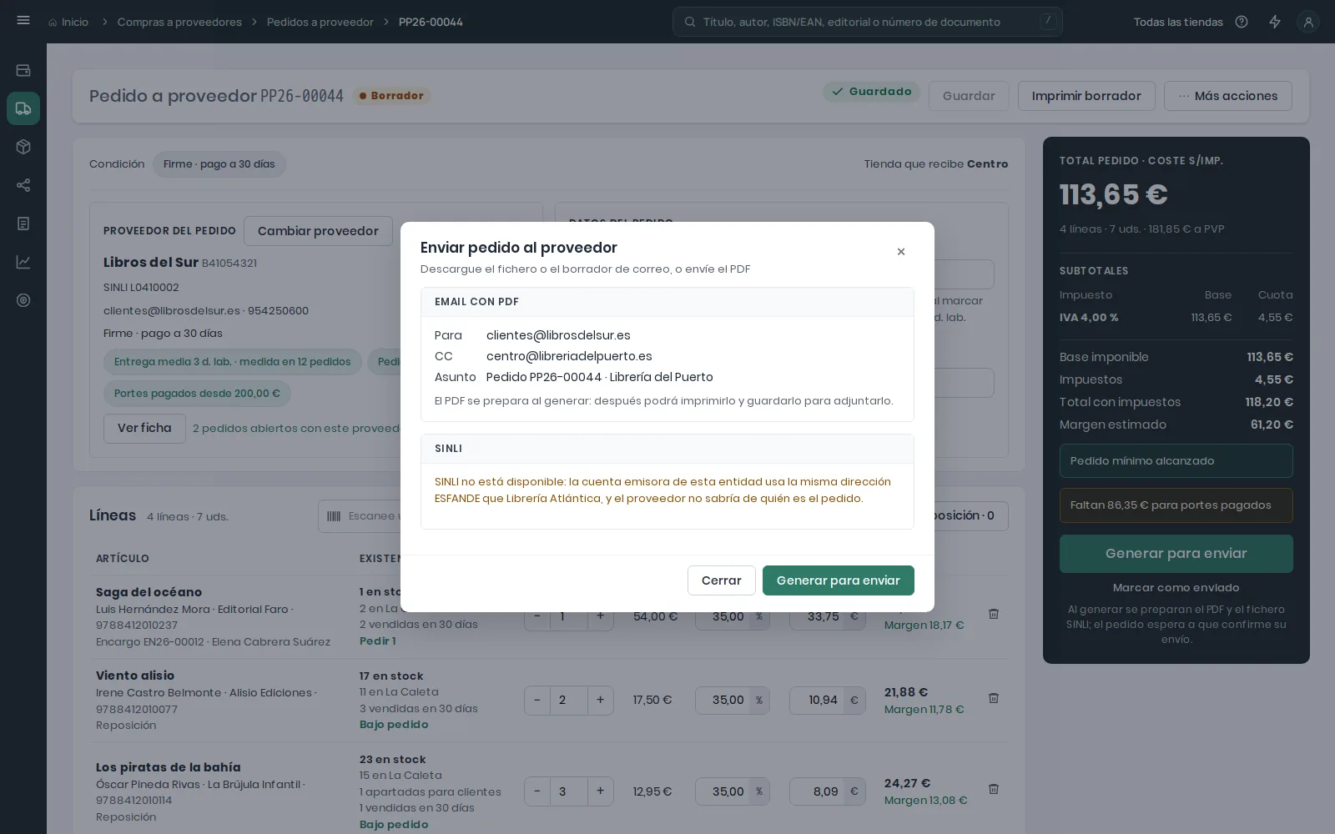Click Pedir 1 link under Saga del océano

pyautogui.click(x=378, y=641)
